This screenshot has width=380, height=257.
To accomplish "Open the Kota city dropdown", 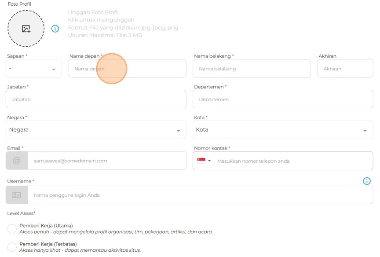I will point(282,130).
